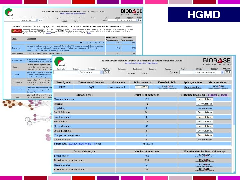The height and width of the screenshot is (180, 240).
Task: Click Get mutations for Complex rearrangements
Action: click(205, 135)
